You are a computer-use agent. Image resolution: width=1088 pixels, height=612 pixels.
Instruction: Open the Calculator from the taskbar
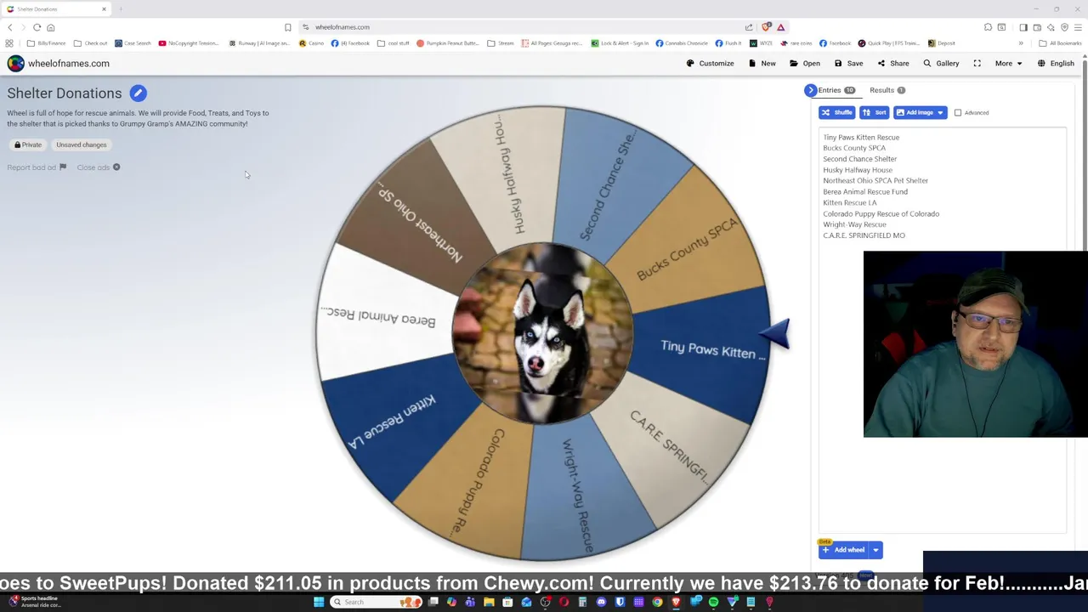582,602
